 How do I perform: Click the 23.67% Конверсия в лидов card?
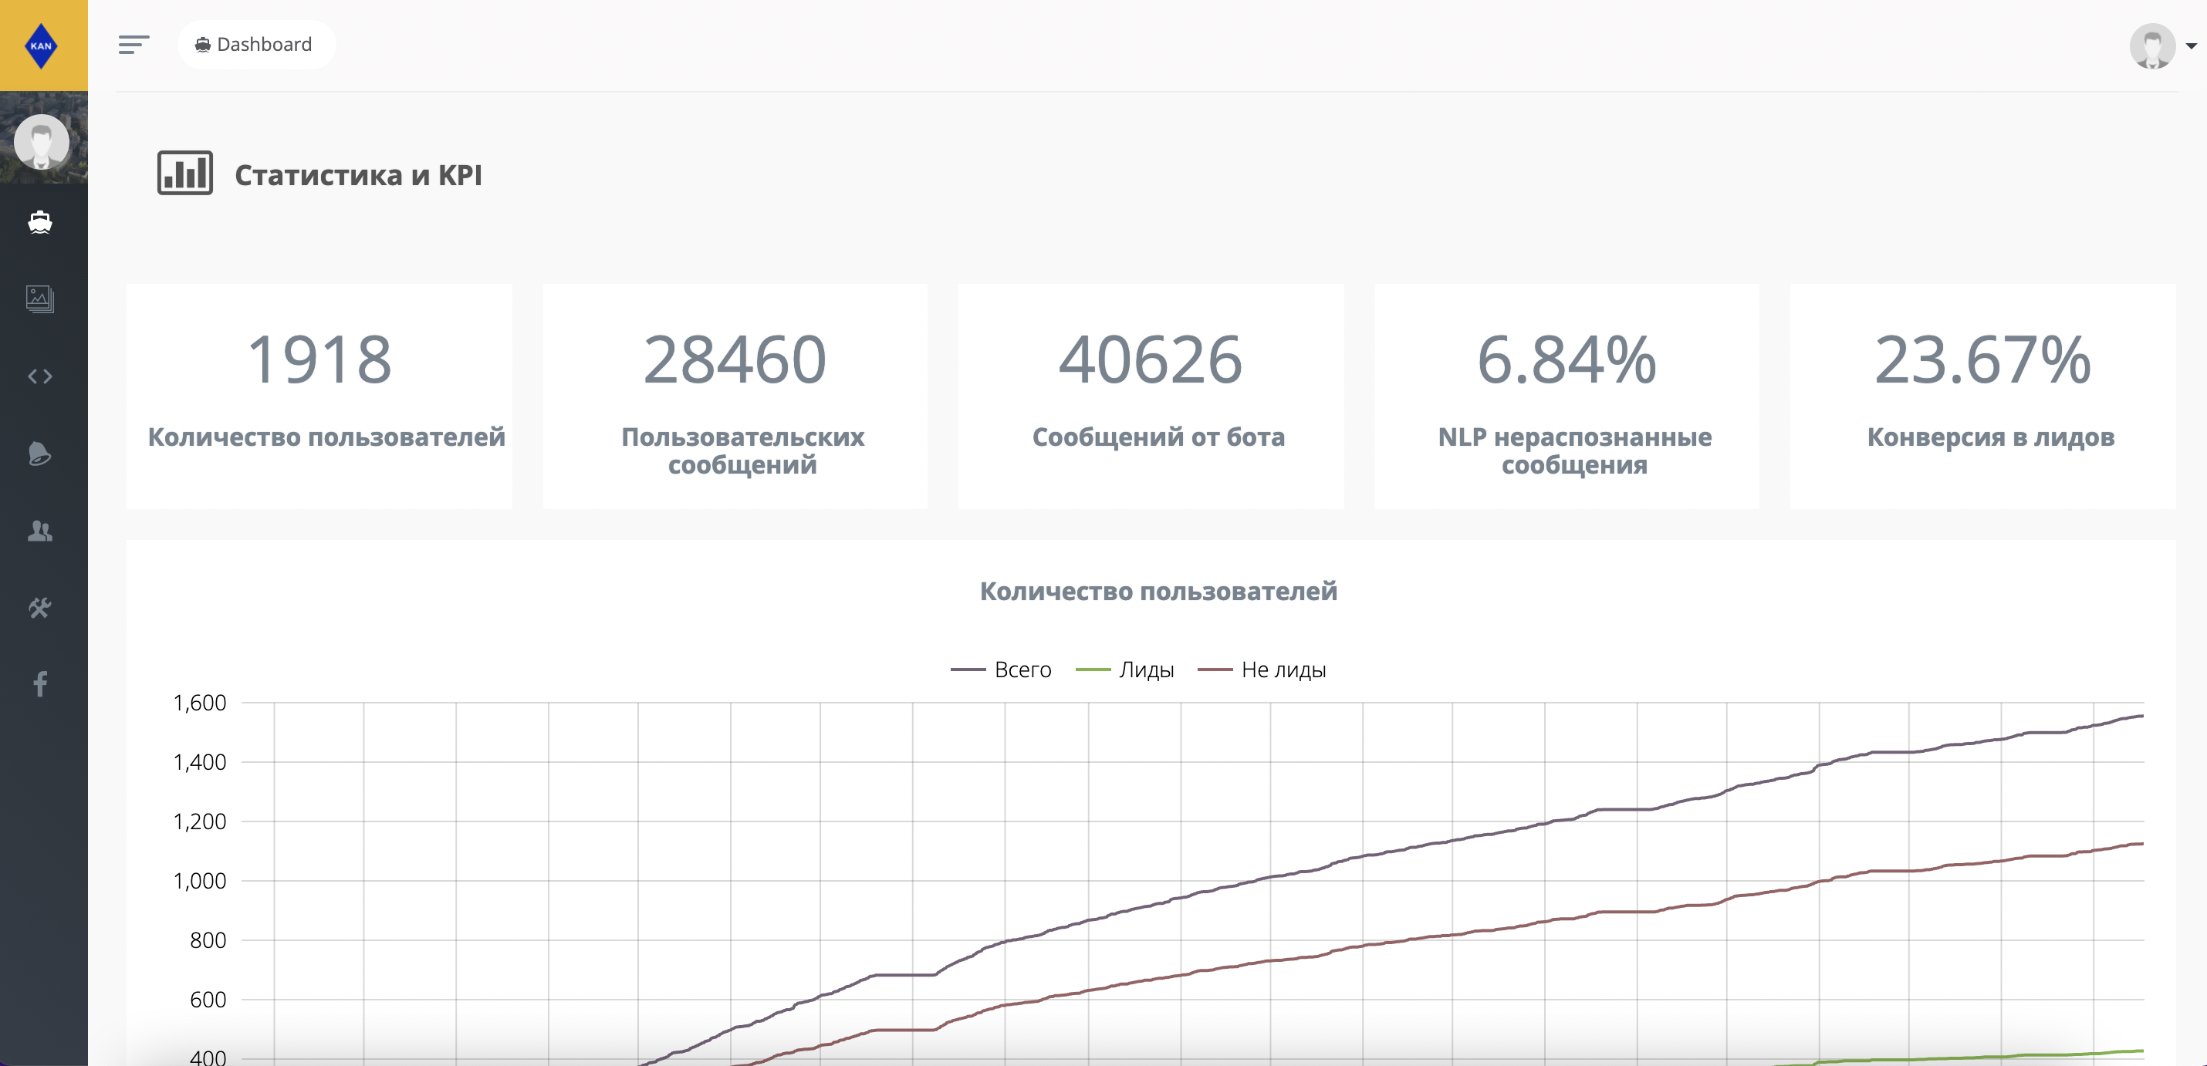pyautogui.click(x=1982, y=396)
